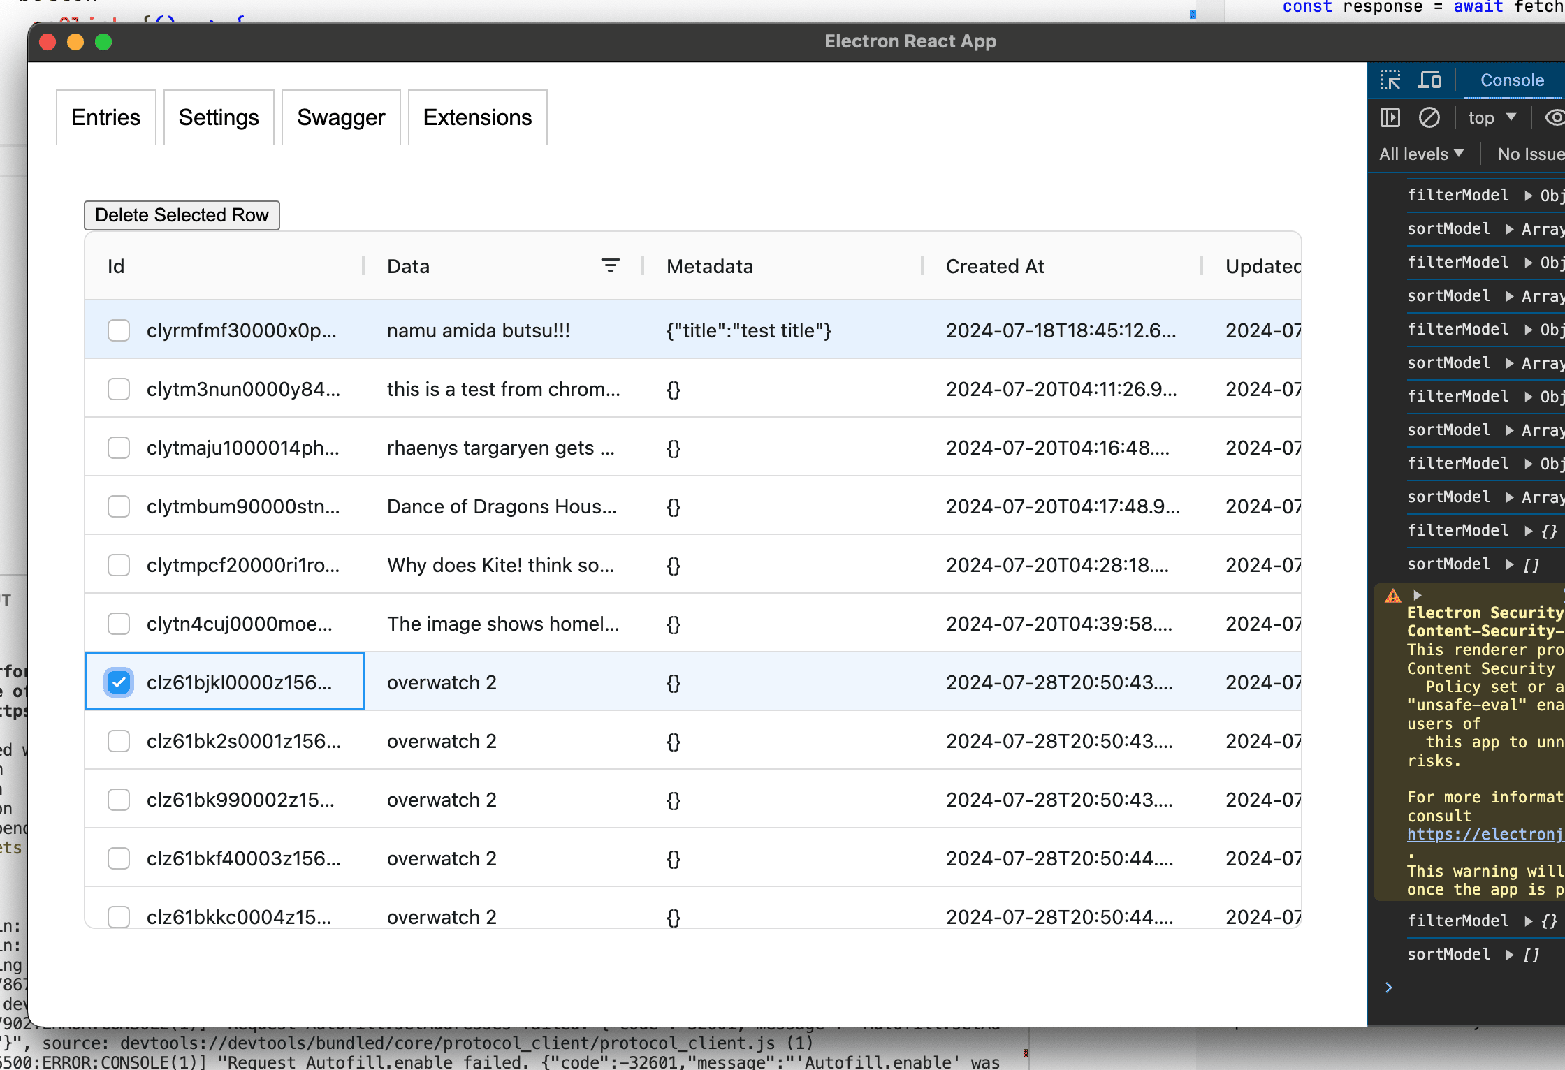Click the inspect element picker icon
This screenshot has width=1565, height=1070.
point(1390,80)
